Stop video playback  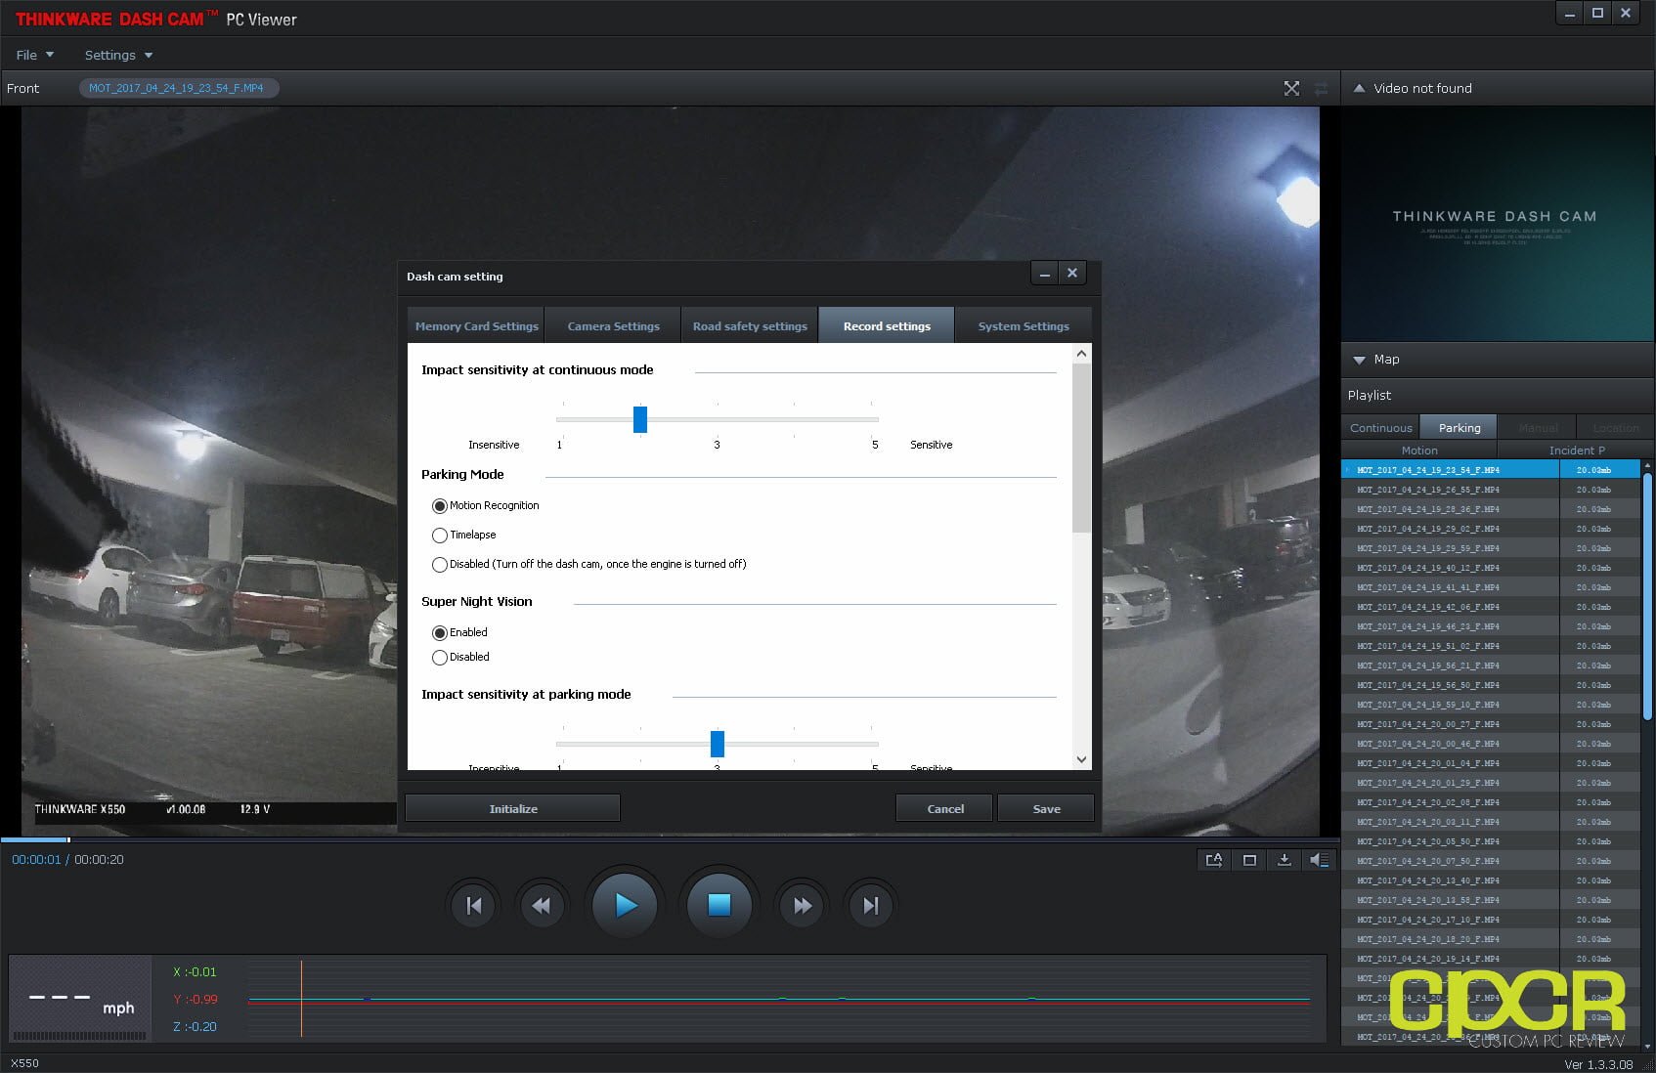[x=719, y=906]
